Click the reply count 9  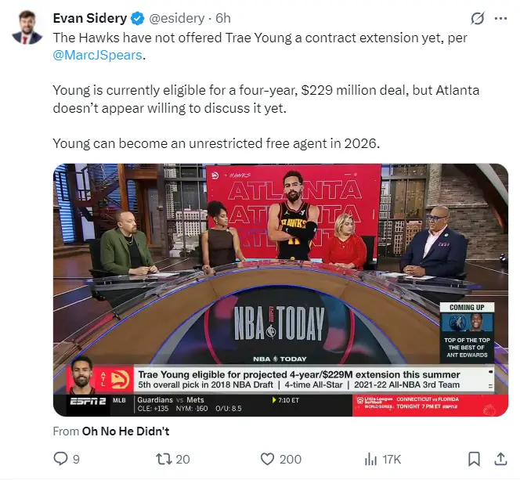(x=76, y=460)
